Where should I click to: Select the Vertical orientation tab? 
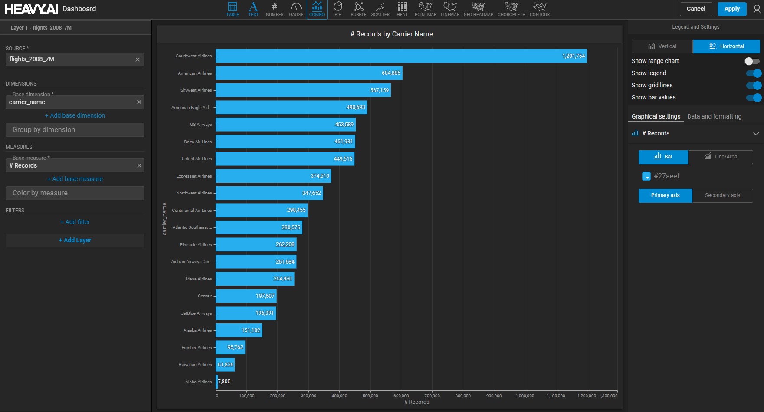coord(662,46)
